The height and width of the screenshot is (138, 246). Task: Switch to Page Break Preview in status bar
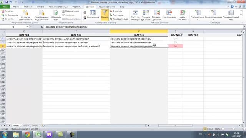point(212,129)
